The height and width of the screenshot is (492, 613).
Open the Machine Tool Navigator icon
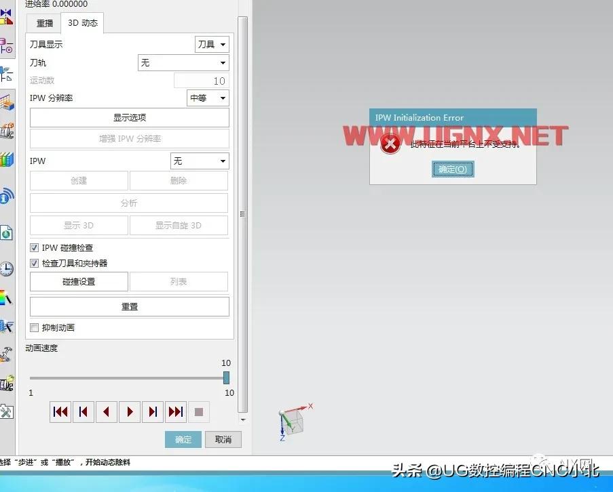coord(6,131)
